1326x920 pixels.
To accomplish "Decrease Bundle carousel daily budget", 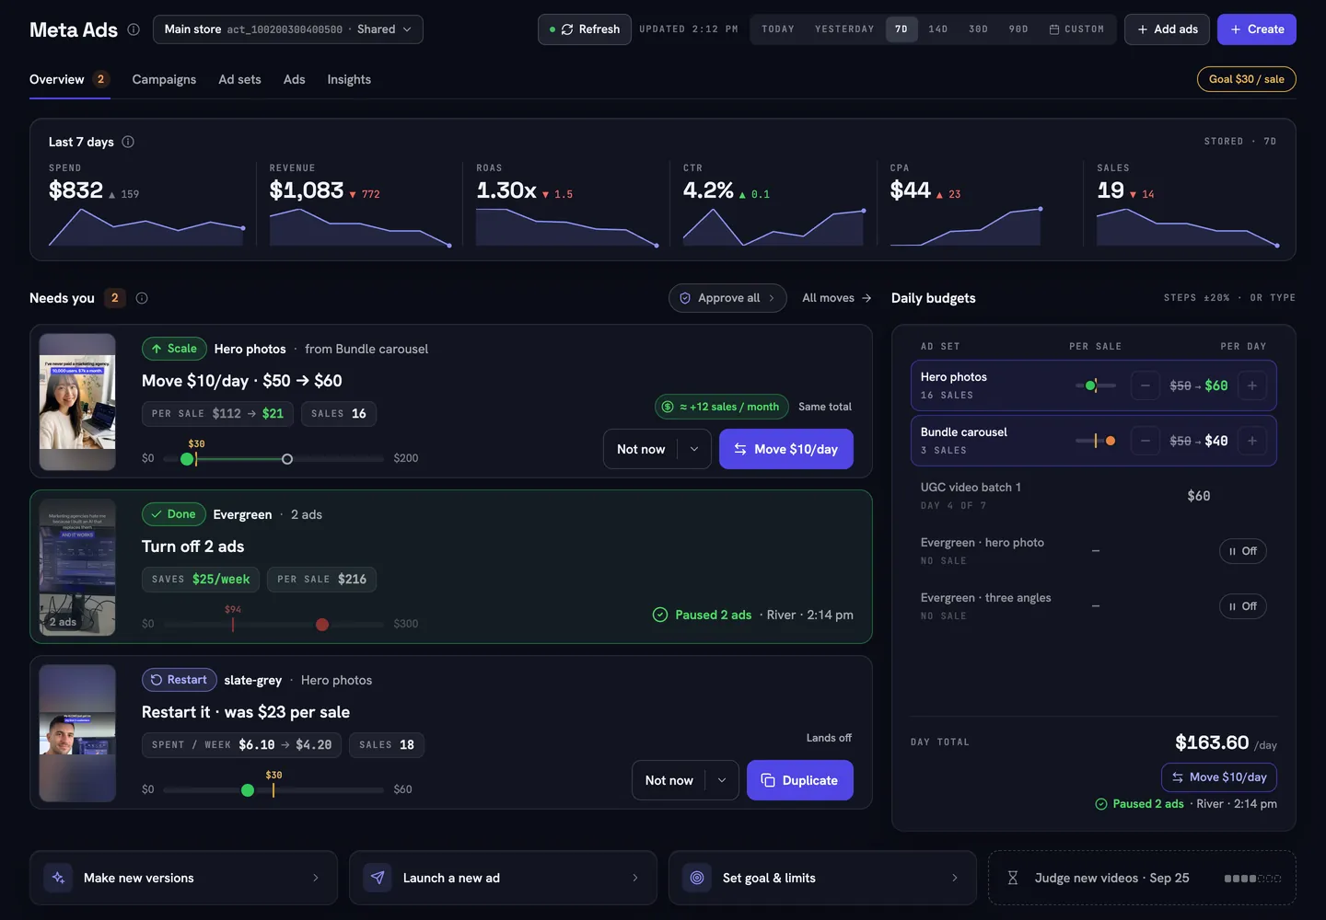I will [x=1145, y=441].
